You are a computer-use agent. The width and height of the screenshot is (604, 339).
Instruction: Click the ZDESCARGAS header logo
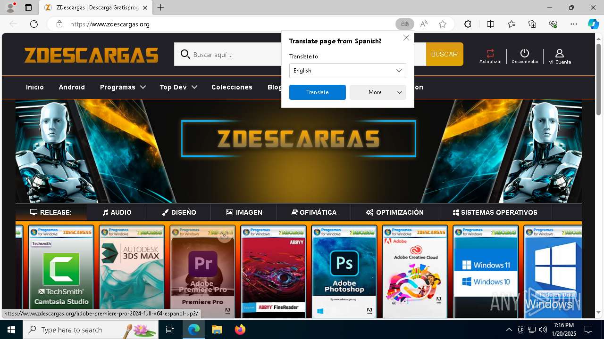[x=92, y=56]
